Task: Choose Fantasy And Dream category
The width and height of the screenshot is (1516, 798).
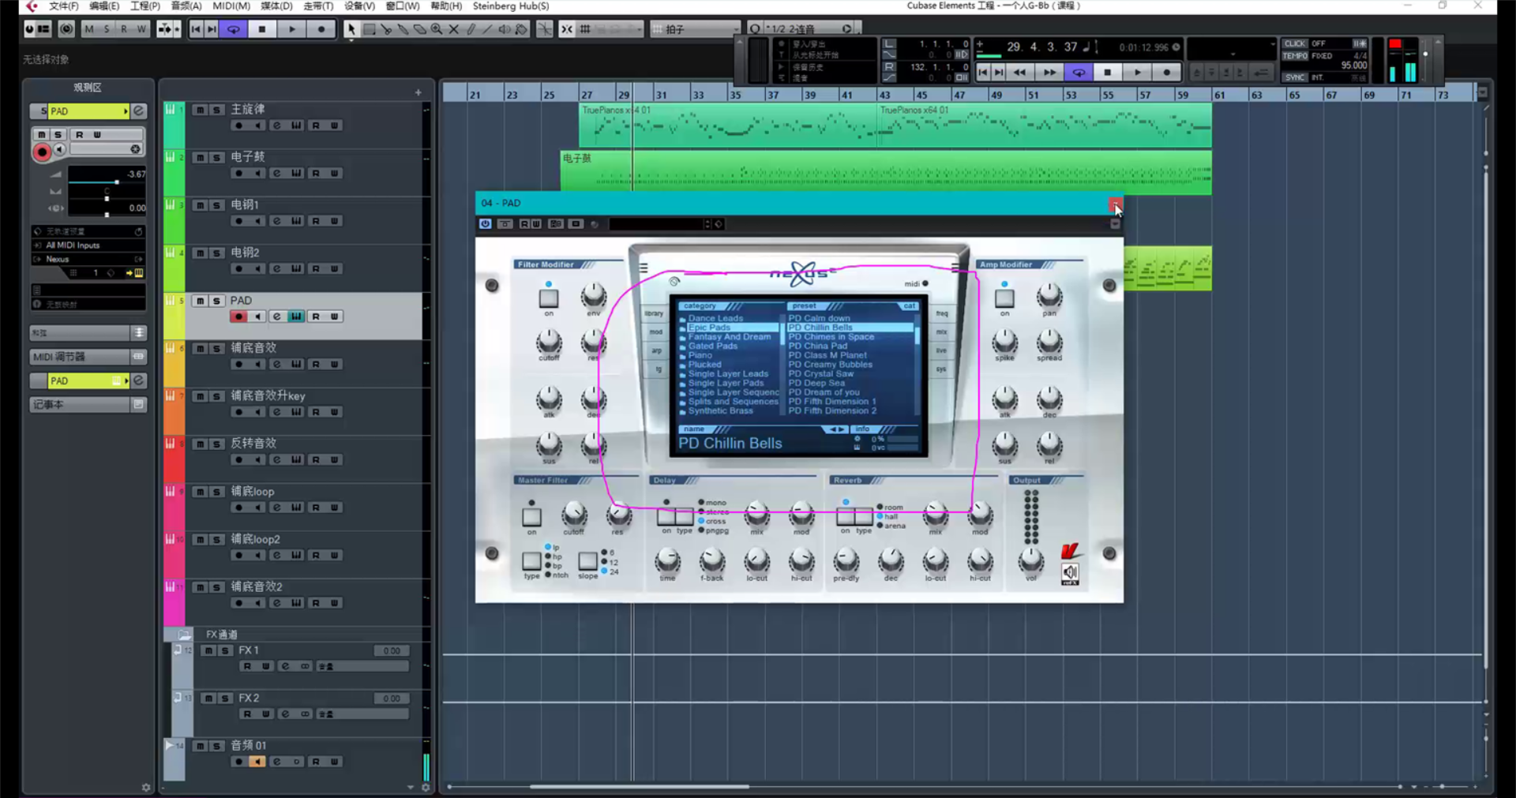Action: click(x=729, y=337)
